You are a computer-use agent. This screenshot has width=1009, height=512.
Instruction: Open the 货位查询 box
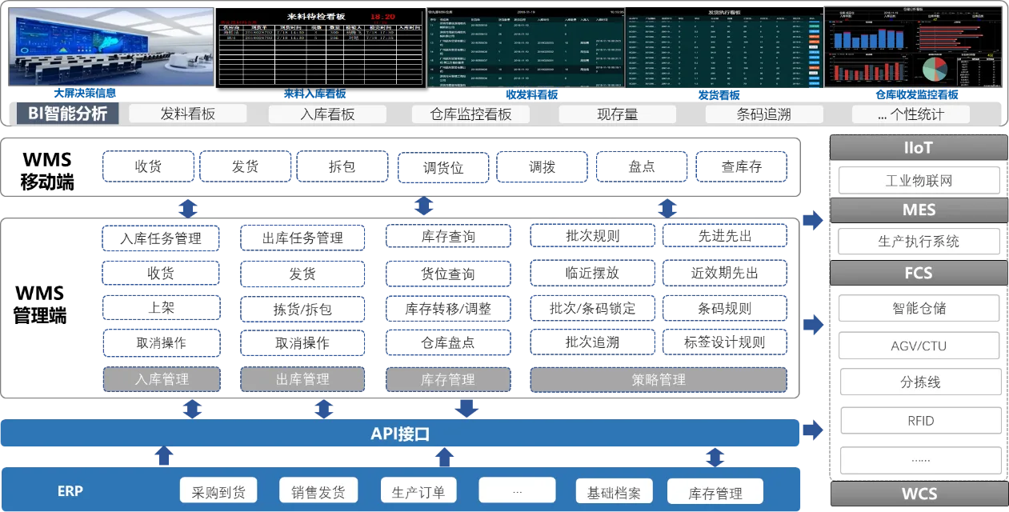[448, 274]
